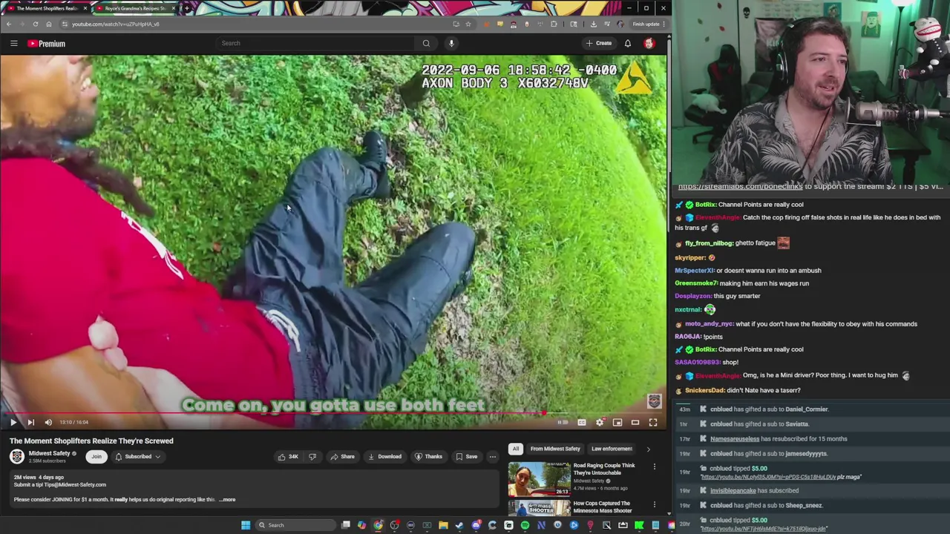Open the Midwest Safety channel name
The height and width of the screenshot is (534, 950).
(49, 453)
